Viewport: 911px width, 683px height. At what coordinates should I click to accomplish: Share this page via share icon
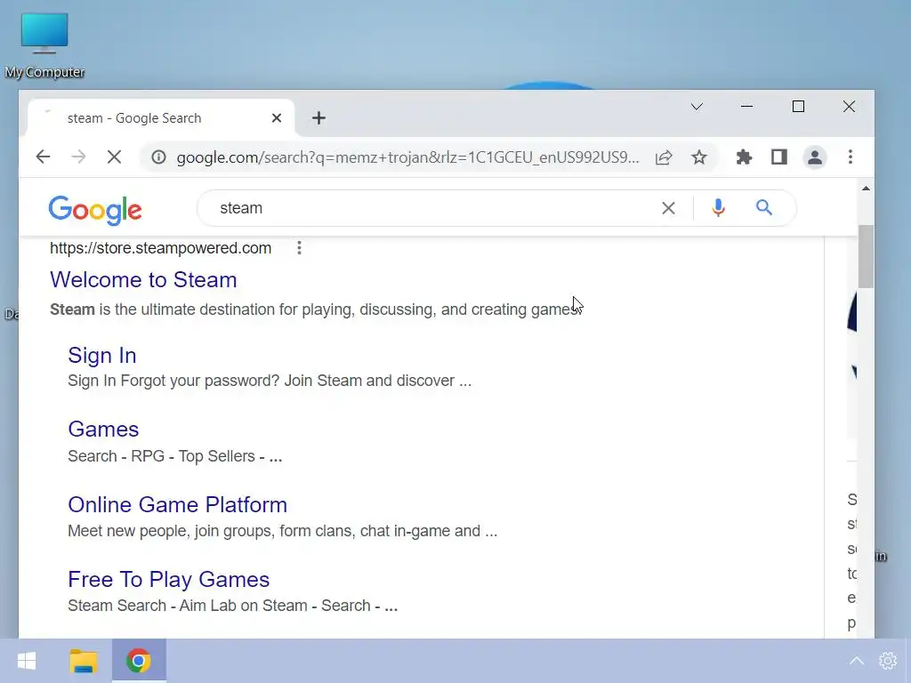[x=664, y=157]
